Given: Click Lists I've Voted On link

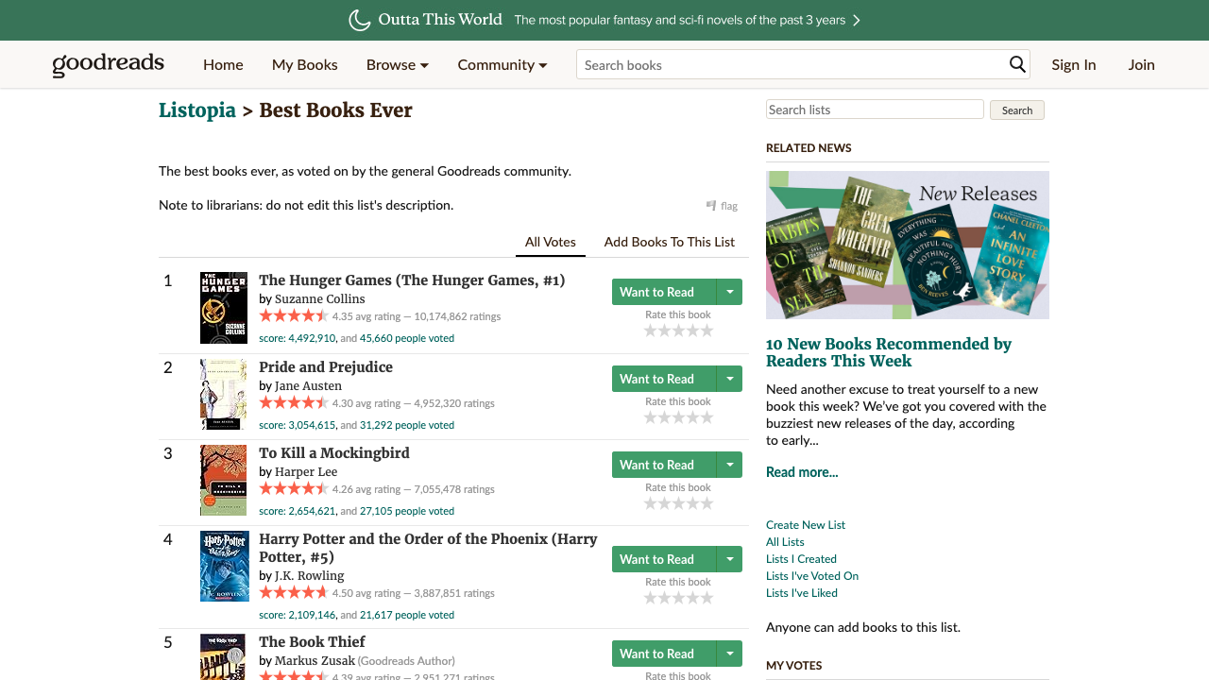Looking at the screenshot, I should 812,576.
